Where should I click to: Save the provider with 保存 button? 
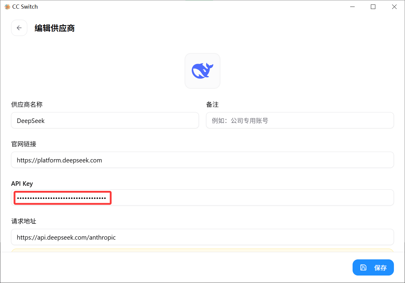pos(373,267)
